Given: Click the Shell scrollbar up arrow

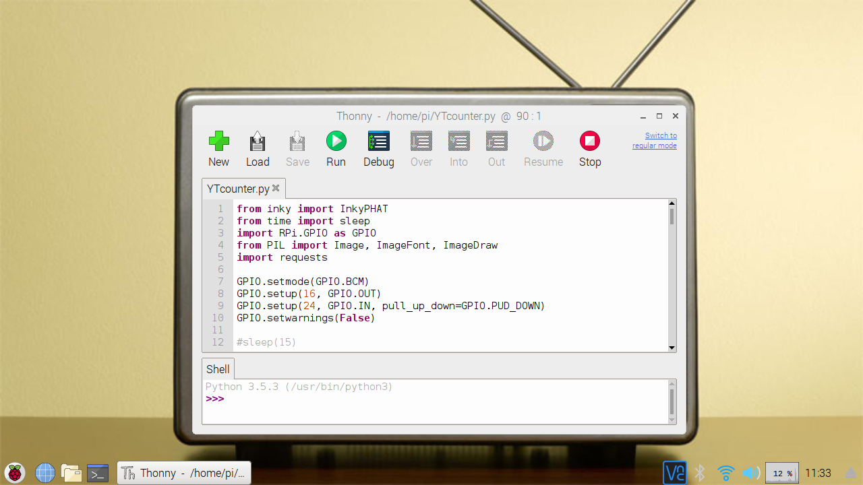Looking at the screenshot, I should click(672, 384).
